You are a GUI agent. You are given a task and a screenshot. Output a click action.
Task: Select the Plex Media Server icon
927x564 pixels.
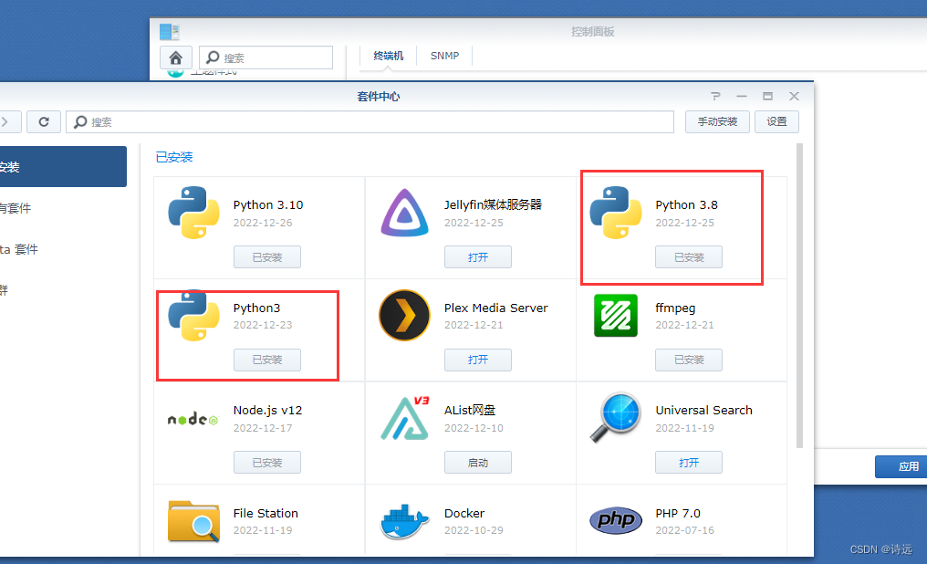404,315
